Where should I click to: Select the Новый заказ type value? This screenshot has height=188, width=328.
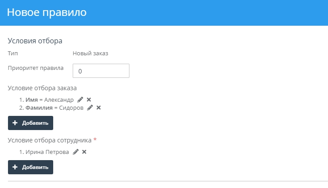90,54
